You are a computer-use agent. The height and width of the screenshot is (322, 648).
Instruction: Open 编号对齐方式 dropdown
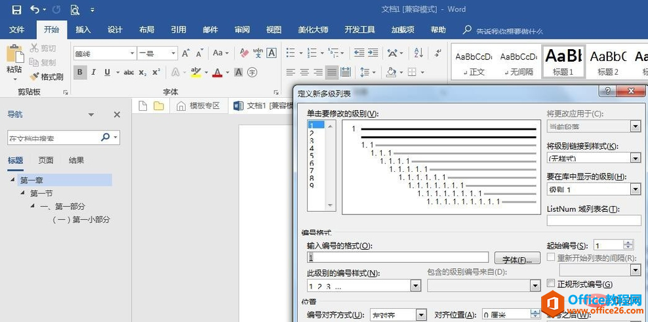click(420, 315)
